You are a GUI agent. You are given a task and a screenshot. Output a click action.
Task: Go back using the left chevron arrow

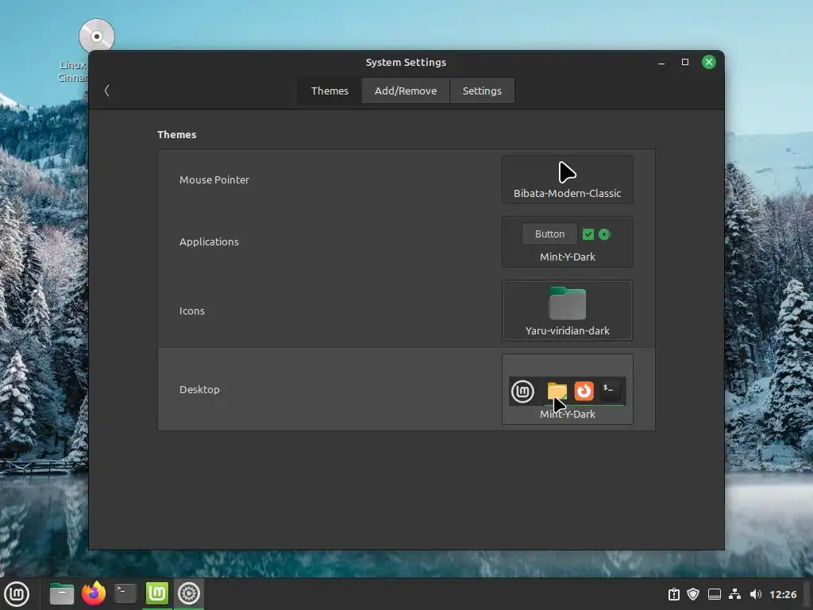(x=107, y=91)
